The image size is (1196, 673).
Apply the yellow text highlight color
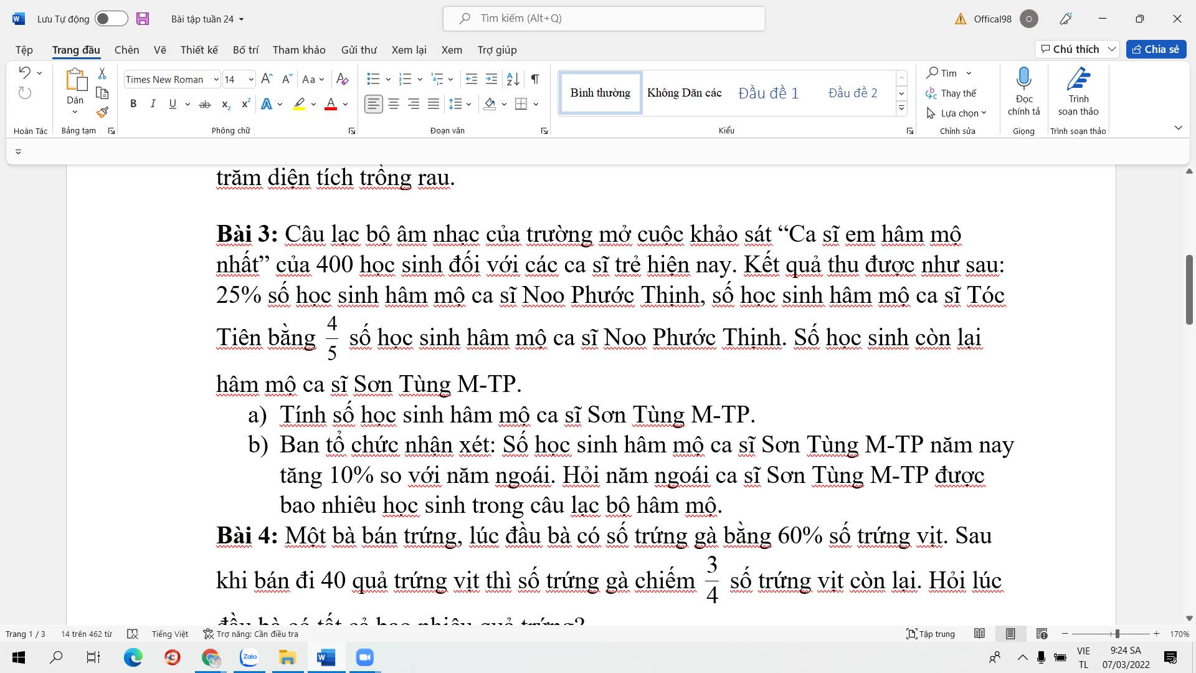coord(299,104)
